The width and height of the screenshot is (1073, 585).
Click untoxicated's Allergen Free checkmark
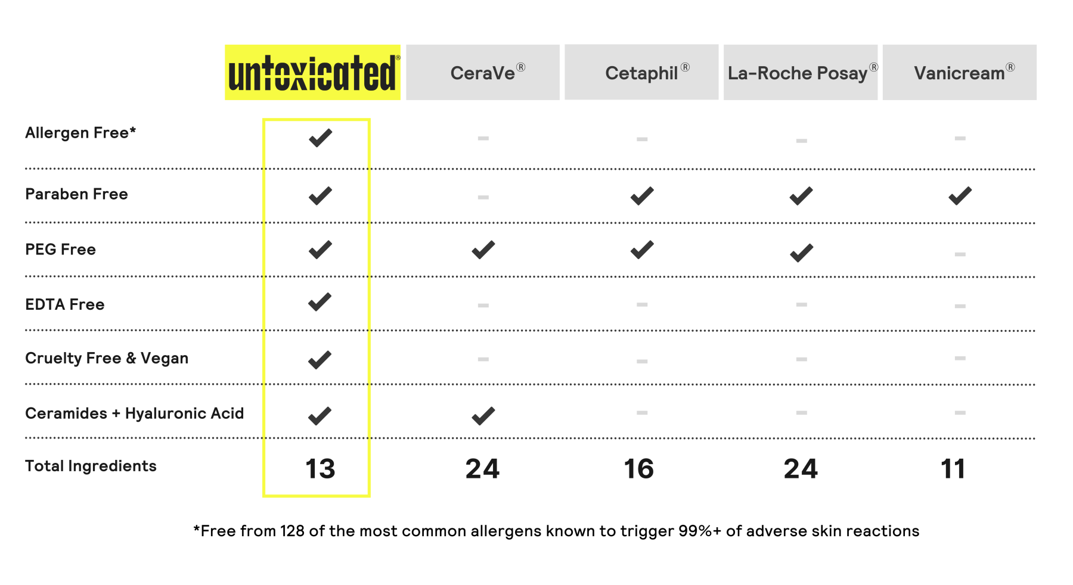coord(320,138)
